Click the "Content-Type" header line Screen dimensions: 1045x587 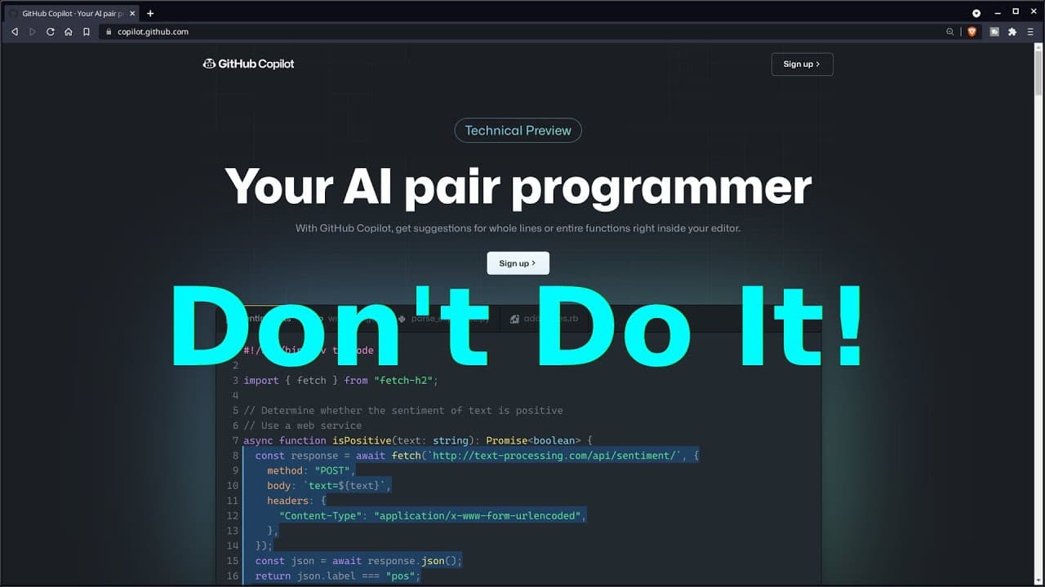point(433,516)
